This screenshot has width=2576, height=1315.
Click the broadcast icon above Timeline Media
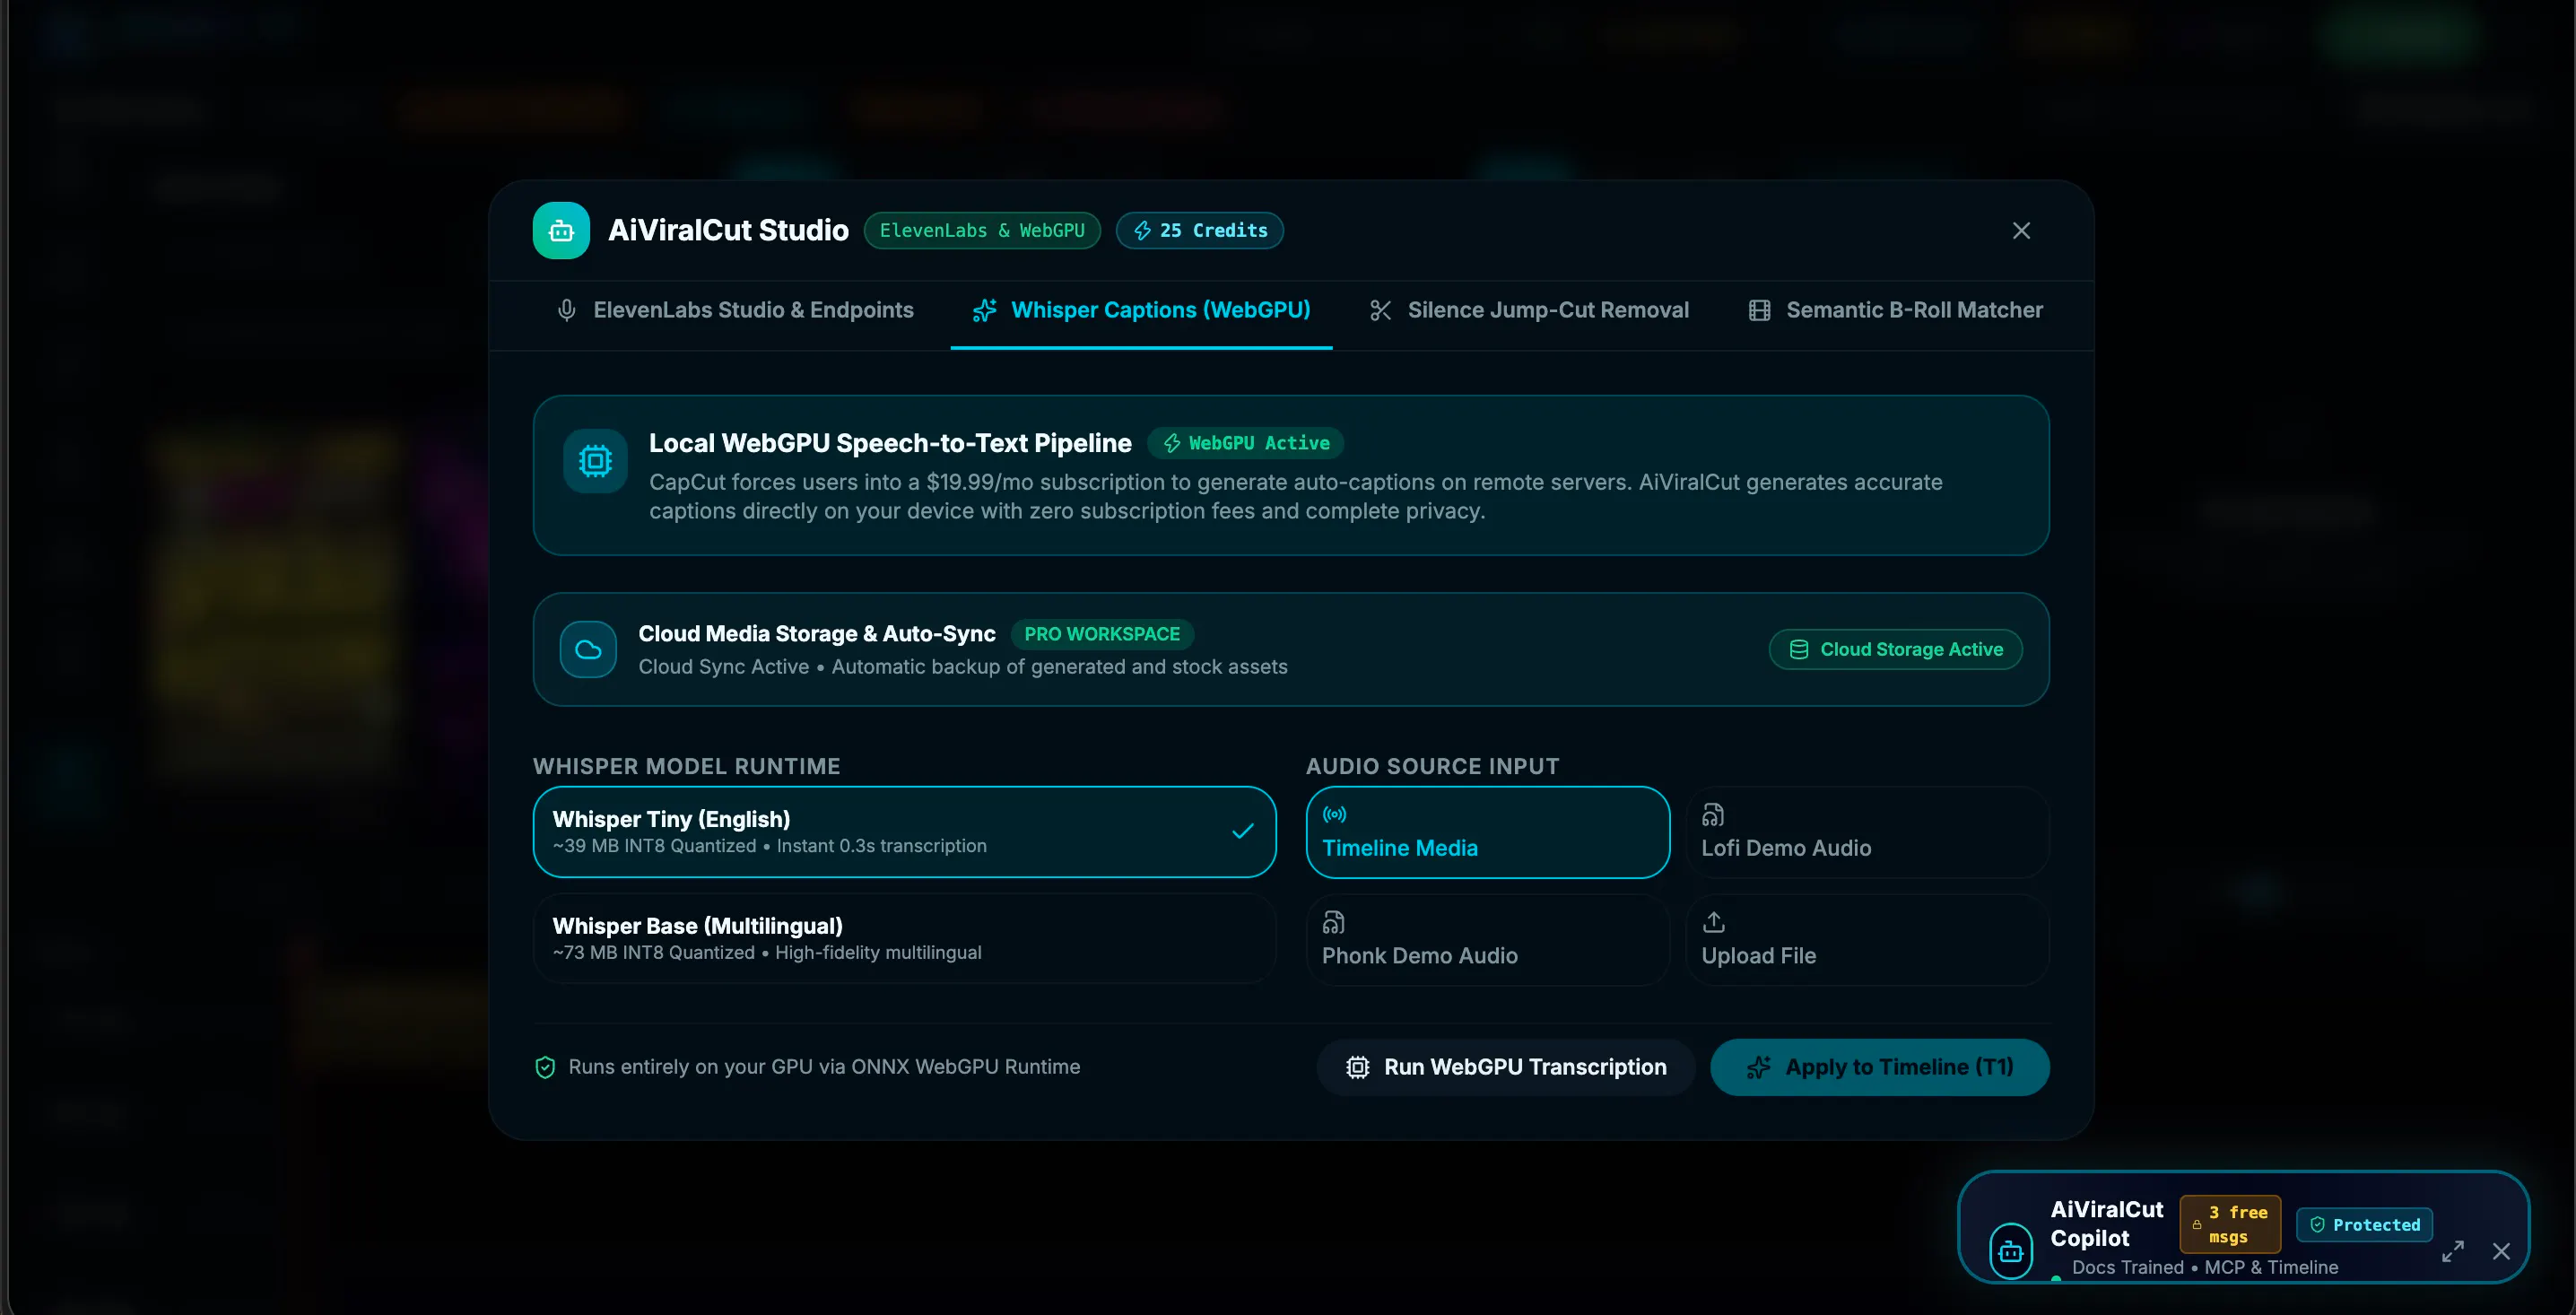[x=1334, y=815]
